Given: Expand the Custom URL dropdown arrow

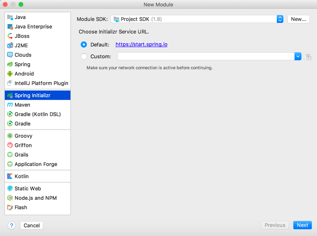Looking at the screenshot, I should pos(298,56).
